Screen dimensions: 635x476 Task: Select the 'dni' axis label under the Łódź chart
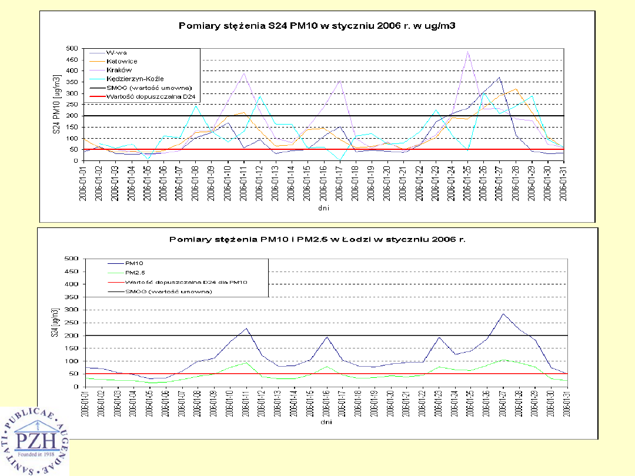point(325,422)
